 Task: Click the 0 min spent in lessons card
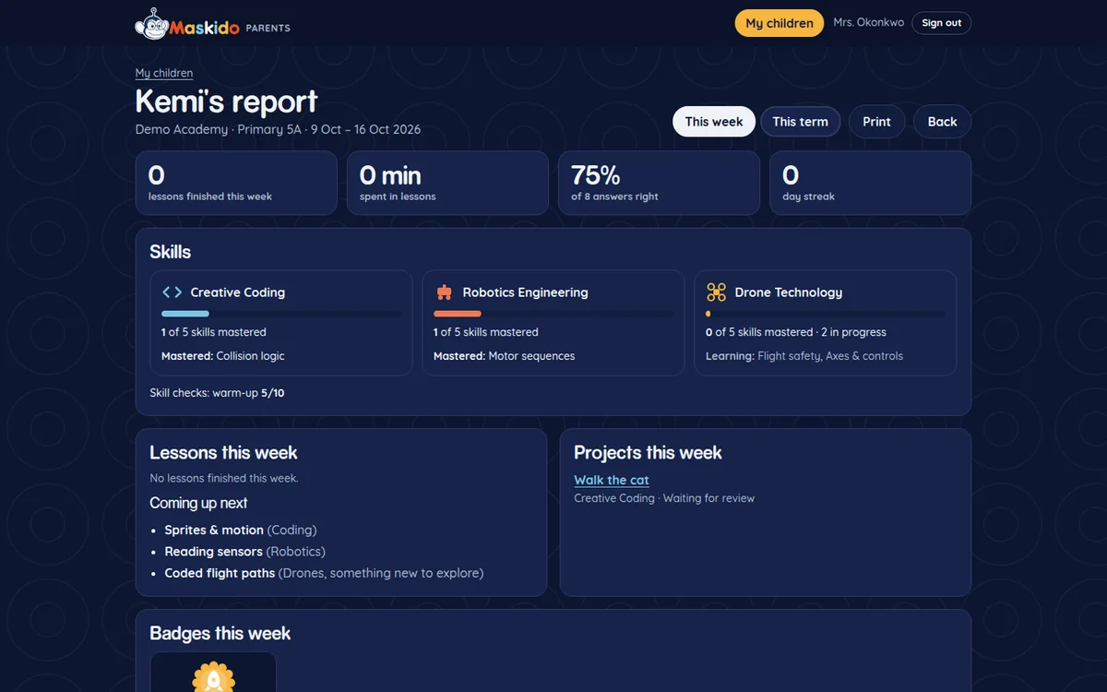[447, 183]
